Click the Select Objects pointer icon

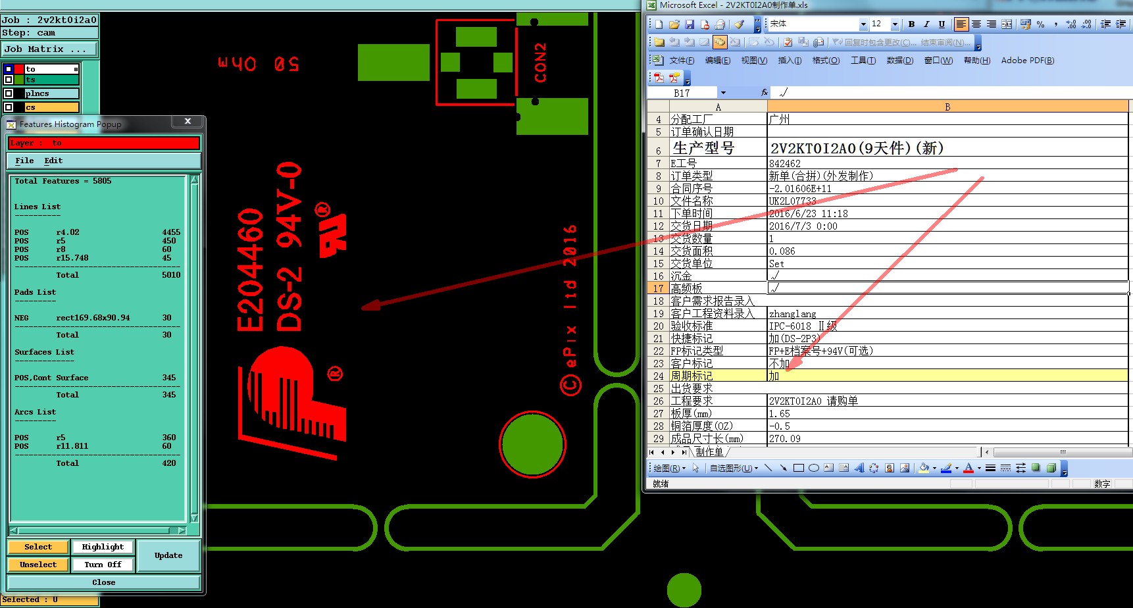[695, 468]
